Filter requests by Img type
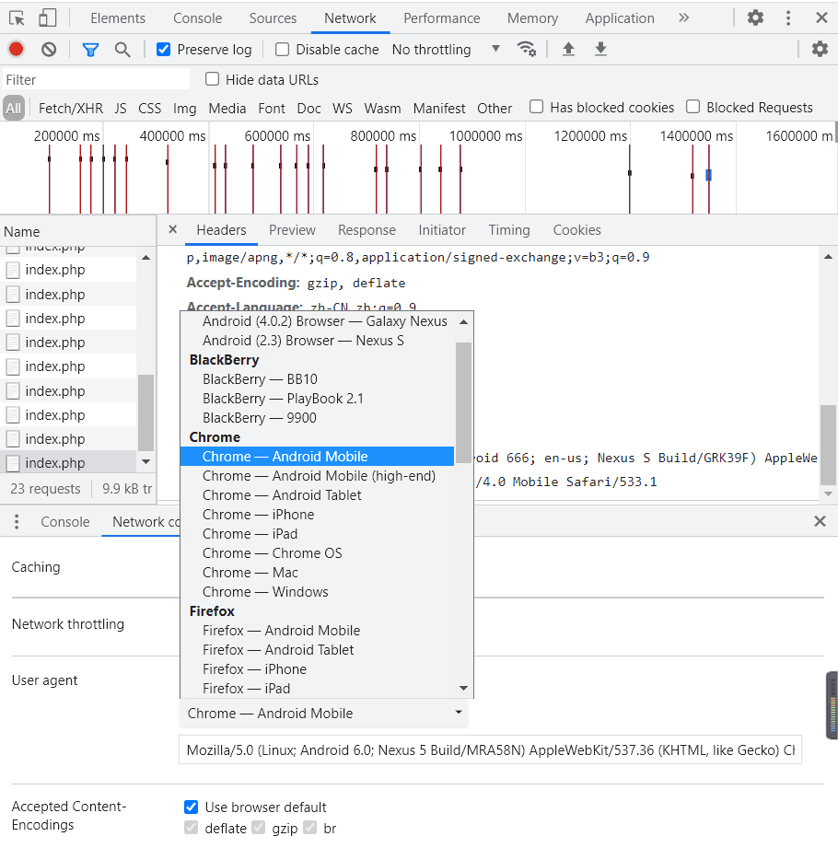Image resolution: width=838 pixels, height=848 pixels. [184, 108]
